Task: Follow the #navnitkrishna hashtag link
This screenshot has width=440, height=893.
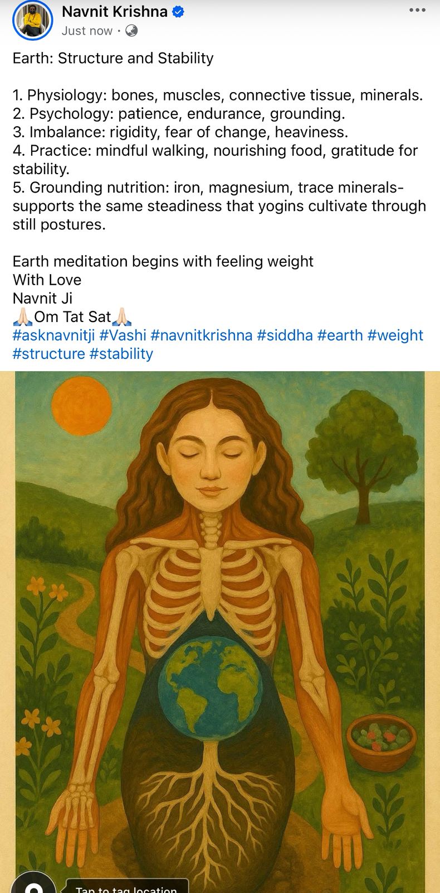Action: (x=201, y=335)
